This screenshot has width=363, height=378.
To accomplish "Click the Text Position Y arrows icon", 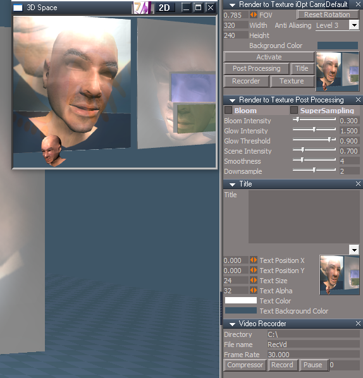I will (253, 271).
